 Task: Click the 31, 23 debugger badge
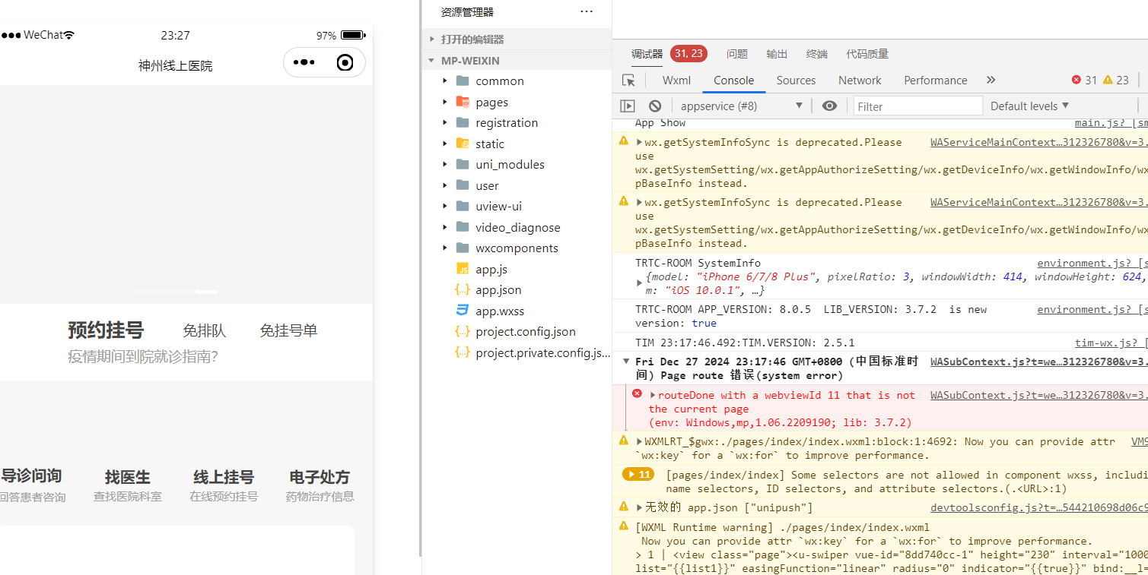(x=688, y=53)
